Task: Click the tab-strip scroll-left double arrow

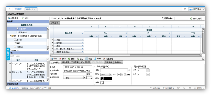Action: 9,9
